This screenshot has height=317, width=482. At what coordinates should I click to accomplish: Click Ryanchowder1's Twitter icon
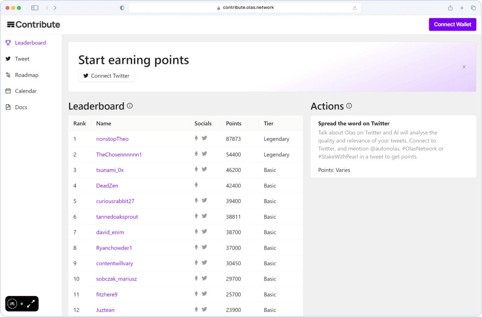pos(204,247)
